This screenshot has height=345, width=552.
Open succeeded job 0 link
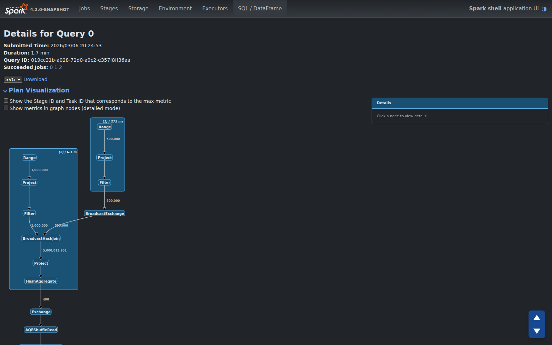coord(51,67)
